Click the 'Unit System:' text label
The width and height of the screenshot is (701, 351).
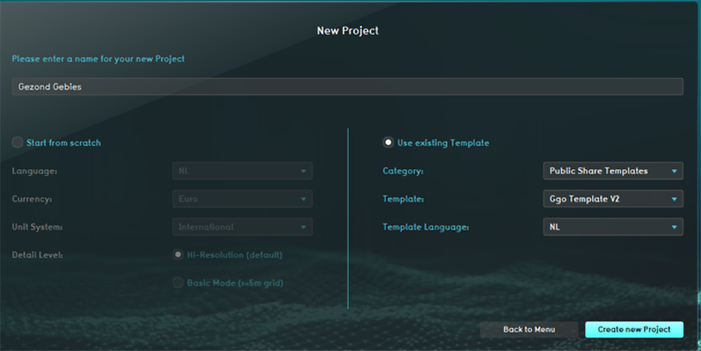36,227
